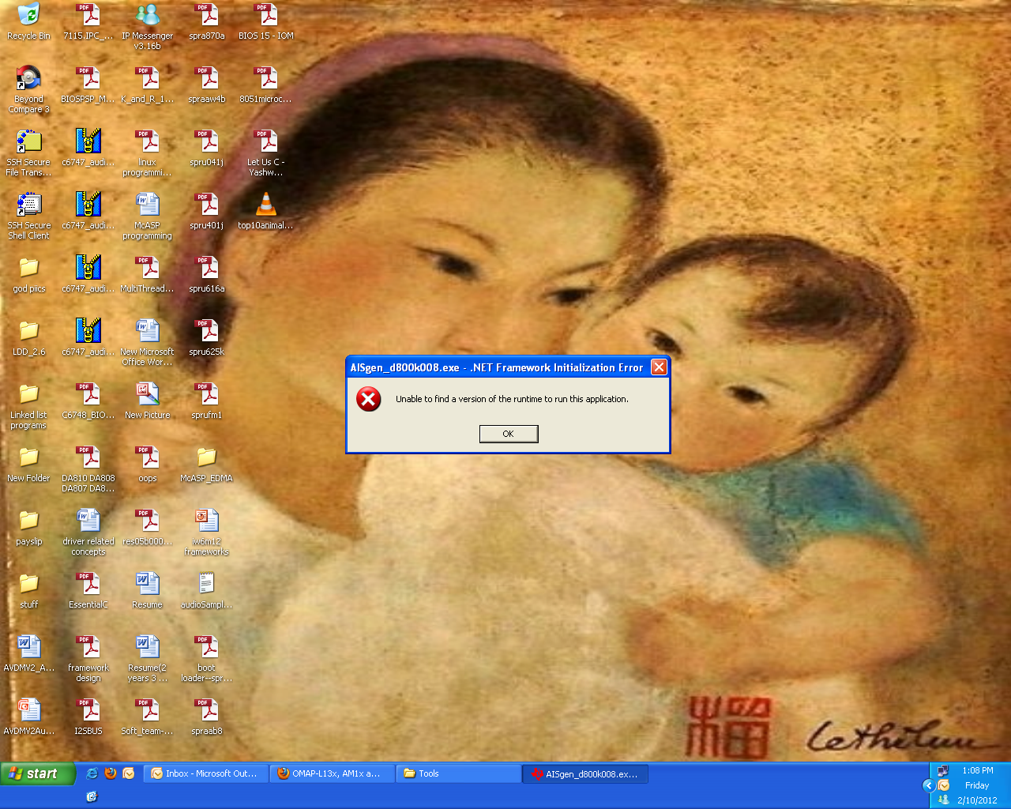Launch Firefox from the quick launch bar
This screenshot has width=1011, height=809.
coord(111,773)
